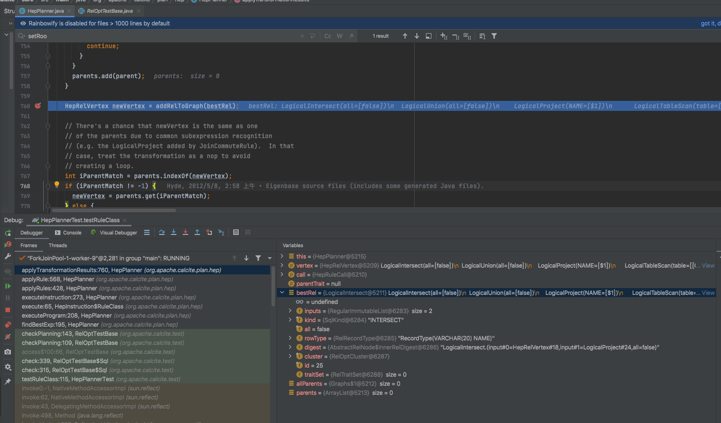Select the Threads tab
Screen dimensions: 721x423
(58, 245)
